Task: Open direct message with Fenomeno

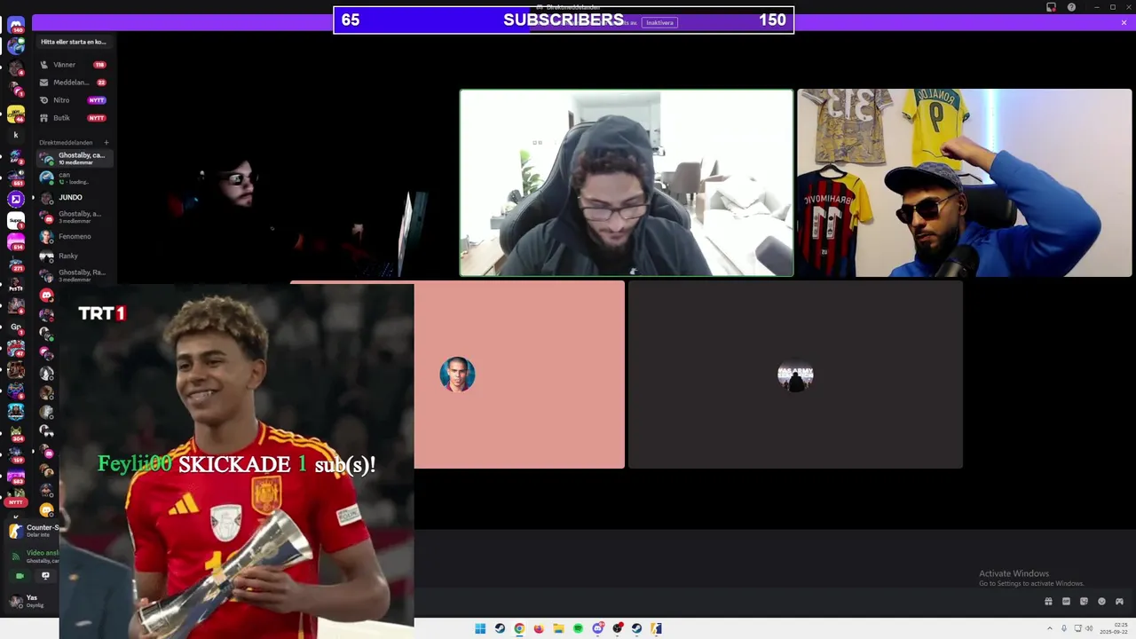Action: pos(75,236)
